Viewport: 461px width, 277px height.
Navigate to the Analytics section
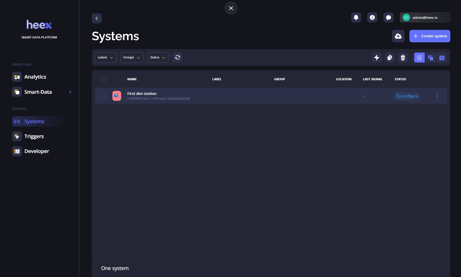click(35, 77)
